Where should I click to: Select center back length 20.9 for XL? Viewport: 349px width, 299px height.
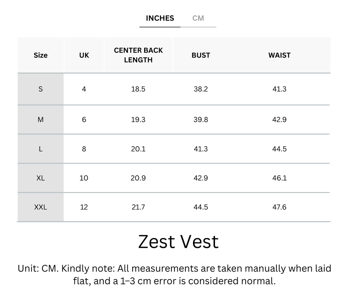click(138, 178)
